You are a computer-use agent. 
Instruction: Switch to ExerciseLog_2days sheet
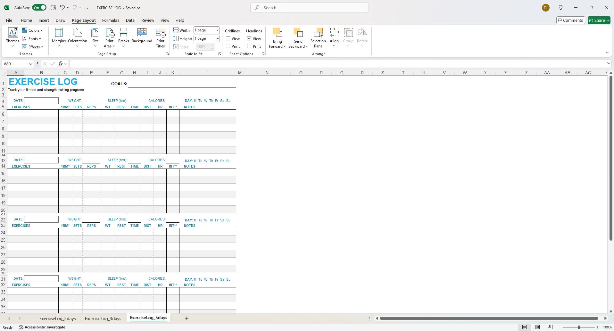(x=58, y=318)
